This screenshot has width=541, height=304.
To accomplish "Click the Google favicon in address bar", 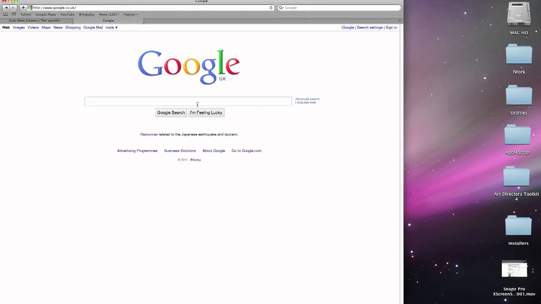I will pos(30,8).
